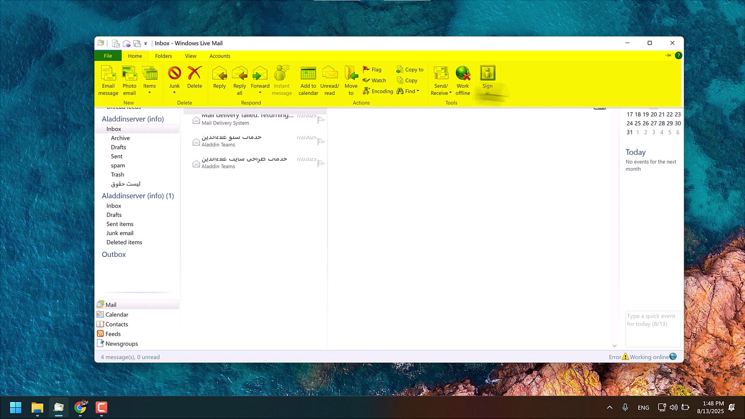Click the ribbon pin icon beside Help
The height and width of the screenshot is (419, 745).
[668, 55]
